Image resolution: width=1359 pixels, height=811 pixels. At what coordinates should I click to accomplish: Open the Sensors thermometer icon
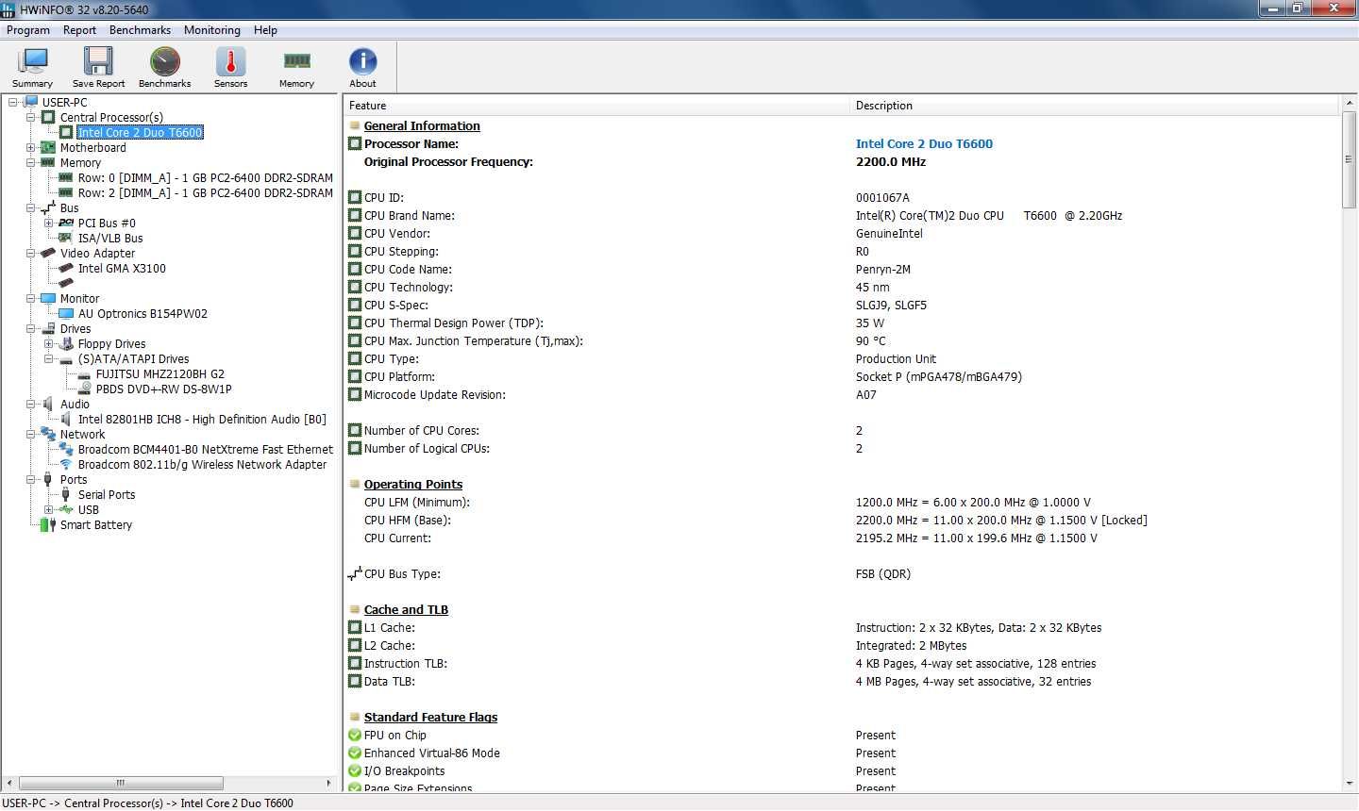coord(230,67)
